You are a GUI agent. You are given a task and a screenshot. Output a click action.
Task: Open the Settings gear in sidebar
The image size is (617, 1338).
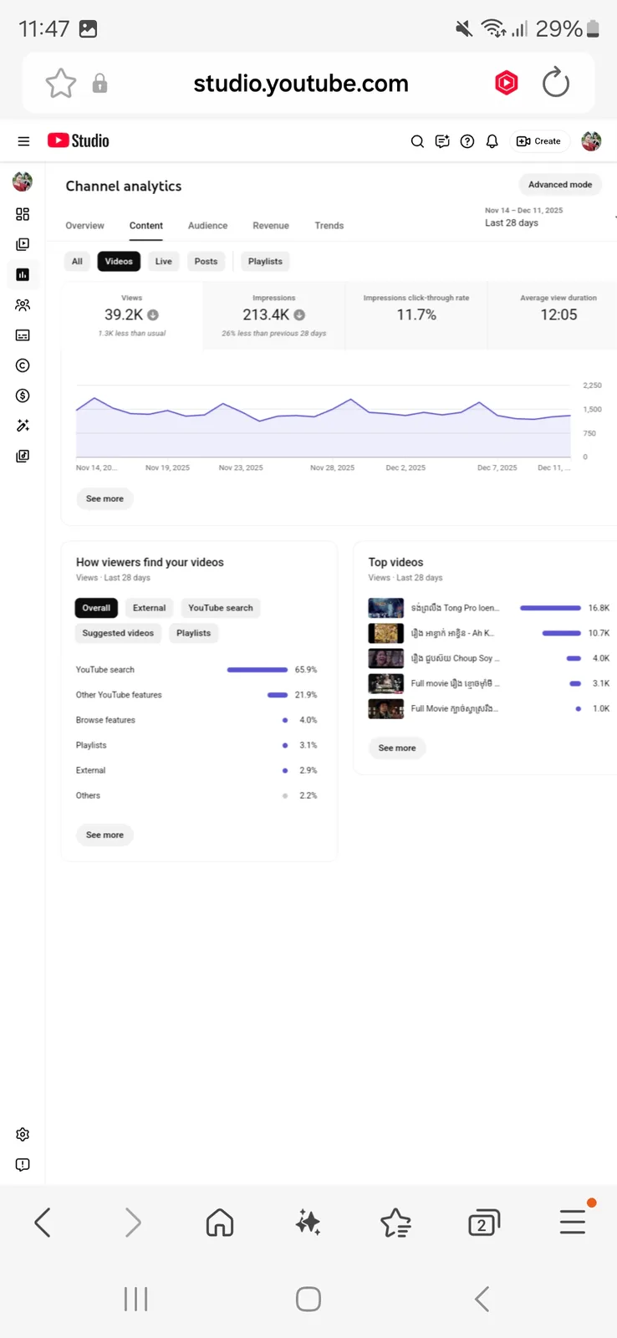(x=23, y=1135)
